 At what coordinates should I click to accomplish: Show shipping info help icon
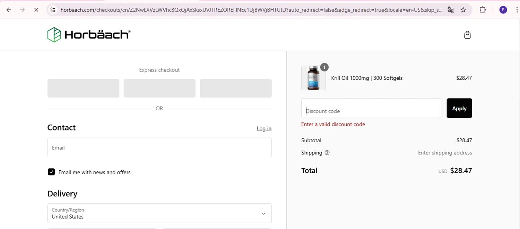(327, 153)
